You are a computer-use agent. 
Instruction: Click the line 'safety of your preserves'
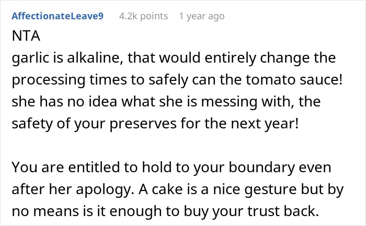pyautogui.click(x=155, y=124)
